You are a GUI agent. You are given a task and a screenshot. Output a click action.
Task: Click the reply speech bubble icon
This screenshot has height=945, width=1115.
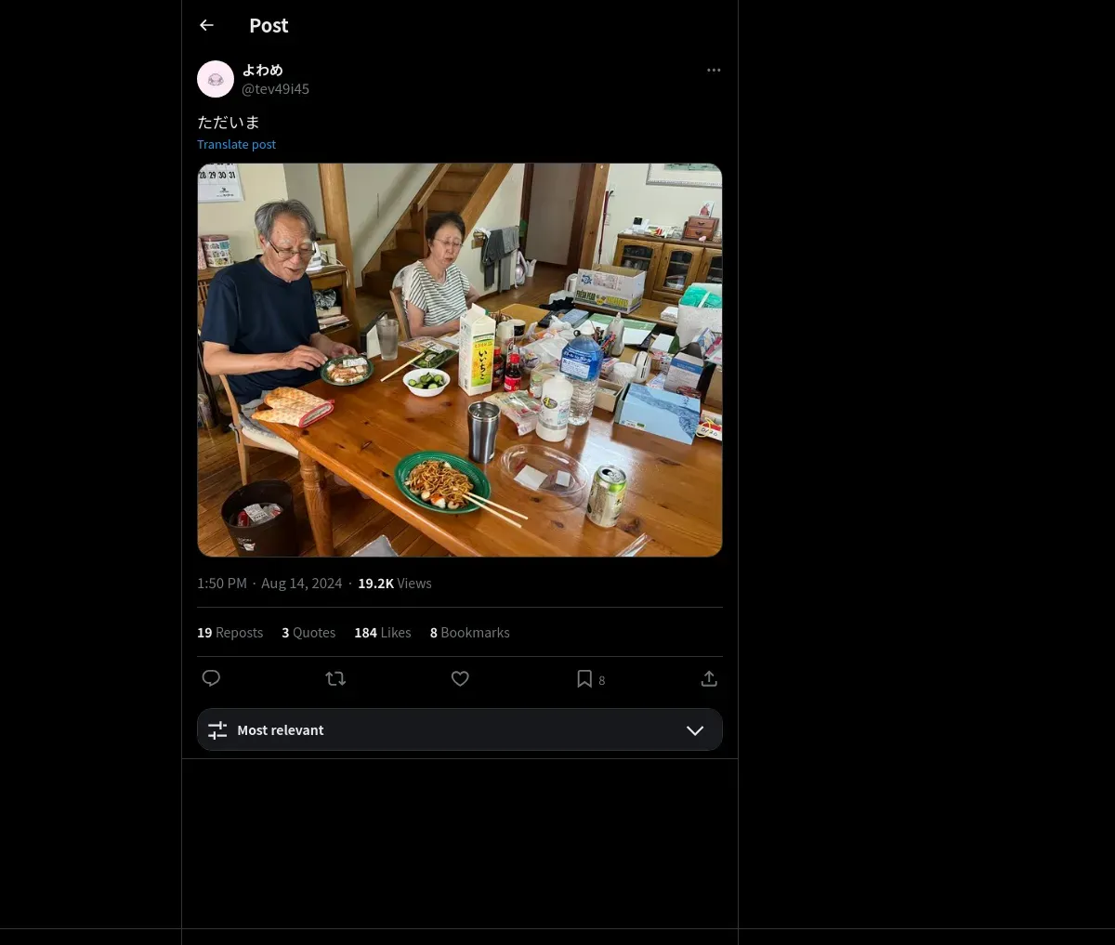tap(211, 678)
